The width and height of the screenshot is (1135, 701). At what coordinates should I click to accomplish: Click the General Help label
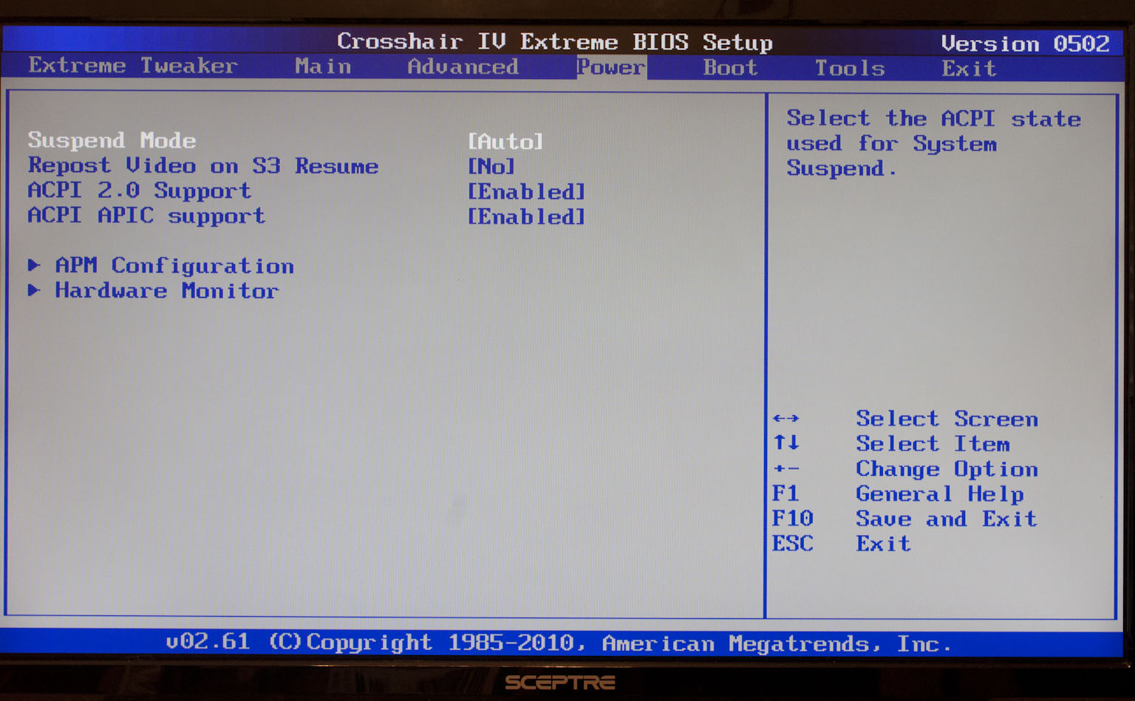[x=940, y=494]
